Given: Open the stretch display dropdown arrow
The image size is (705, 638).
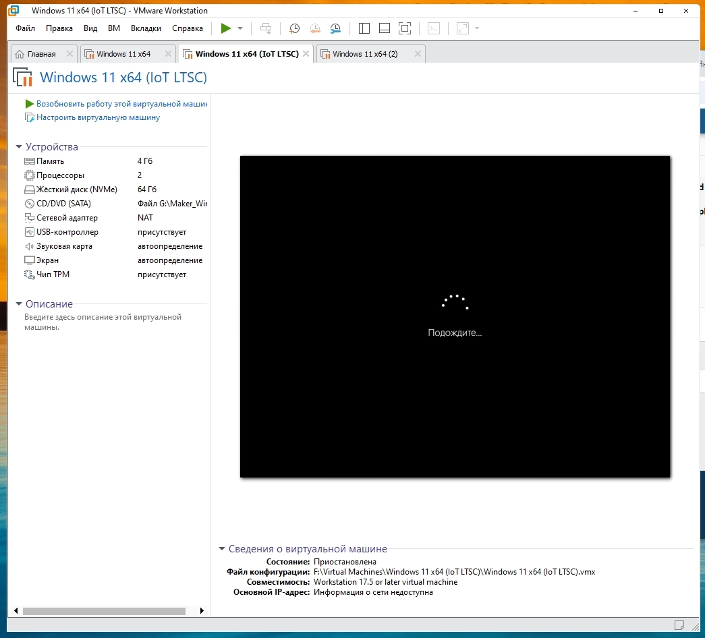Looking at the screenshot, I should click(x=477, y=28).
